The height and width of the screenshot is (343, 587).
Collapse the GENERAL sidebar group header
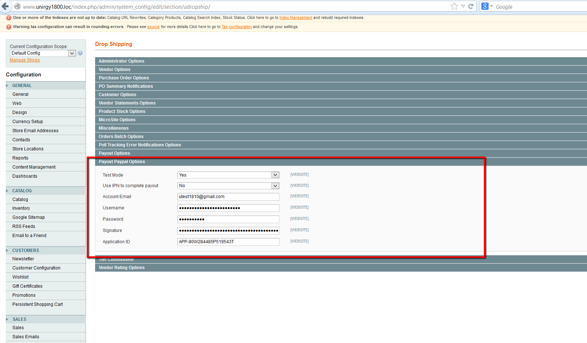46,86
